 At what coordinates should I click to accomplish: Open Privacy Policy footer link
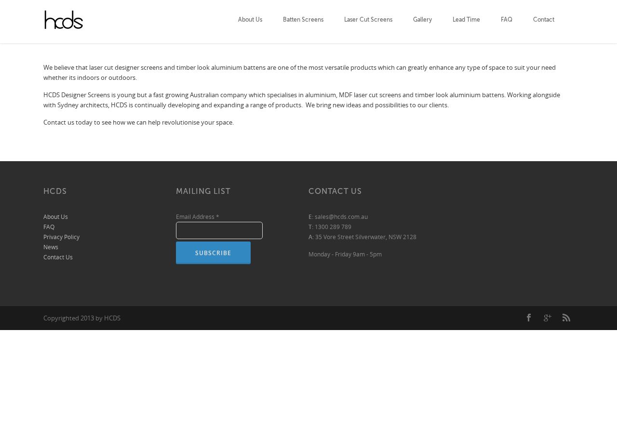[61, 237]
